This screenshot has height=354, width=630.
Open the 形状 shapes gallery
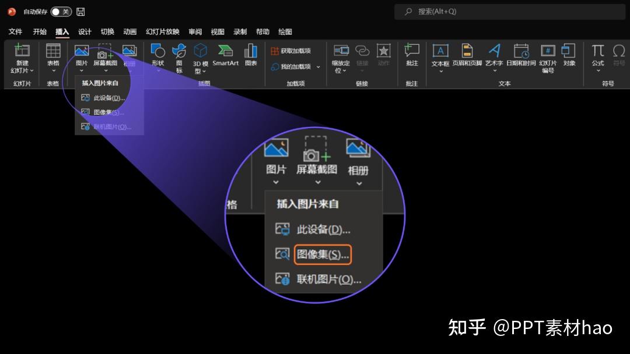158,58
